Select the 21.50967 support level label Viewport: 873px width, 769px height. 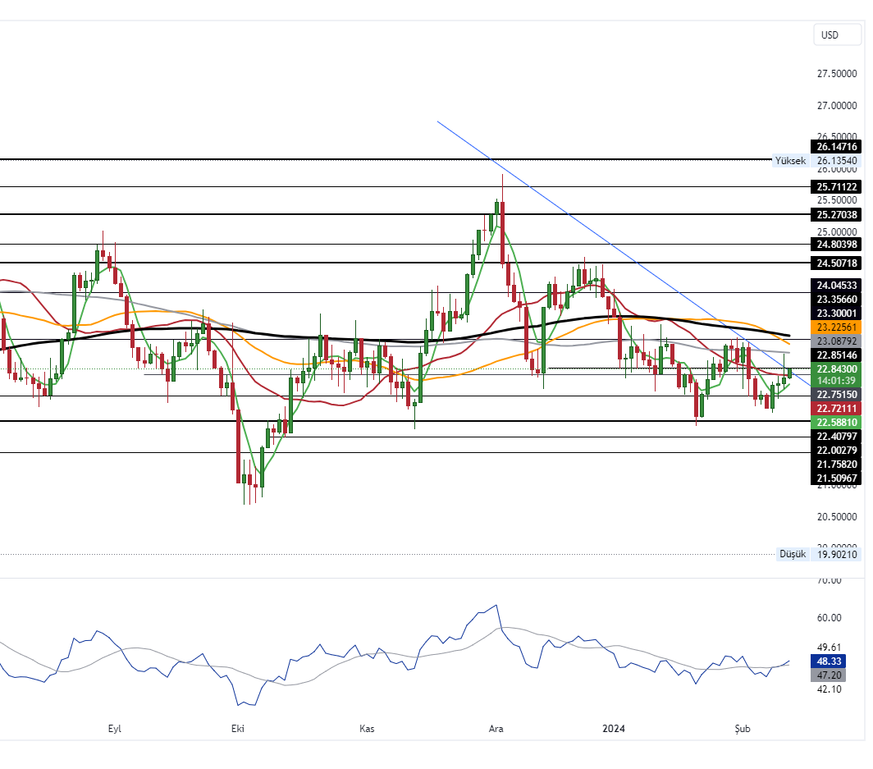coord(836,478)
